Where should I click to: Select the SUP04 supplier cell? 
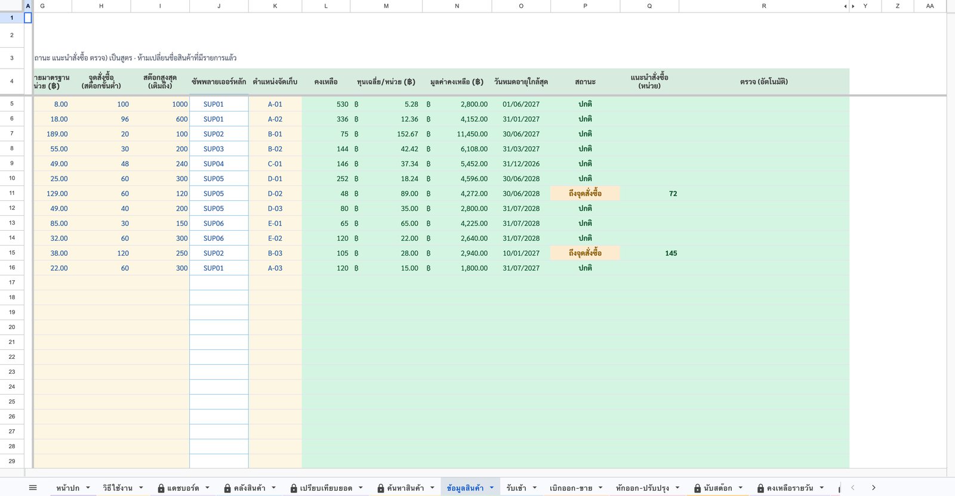(219, 163)
